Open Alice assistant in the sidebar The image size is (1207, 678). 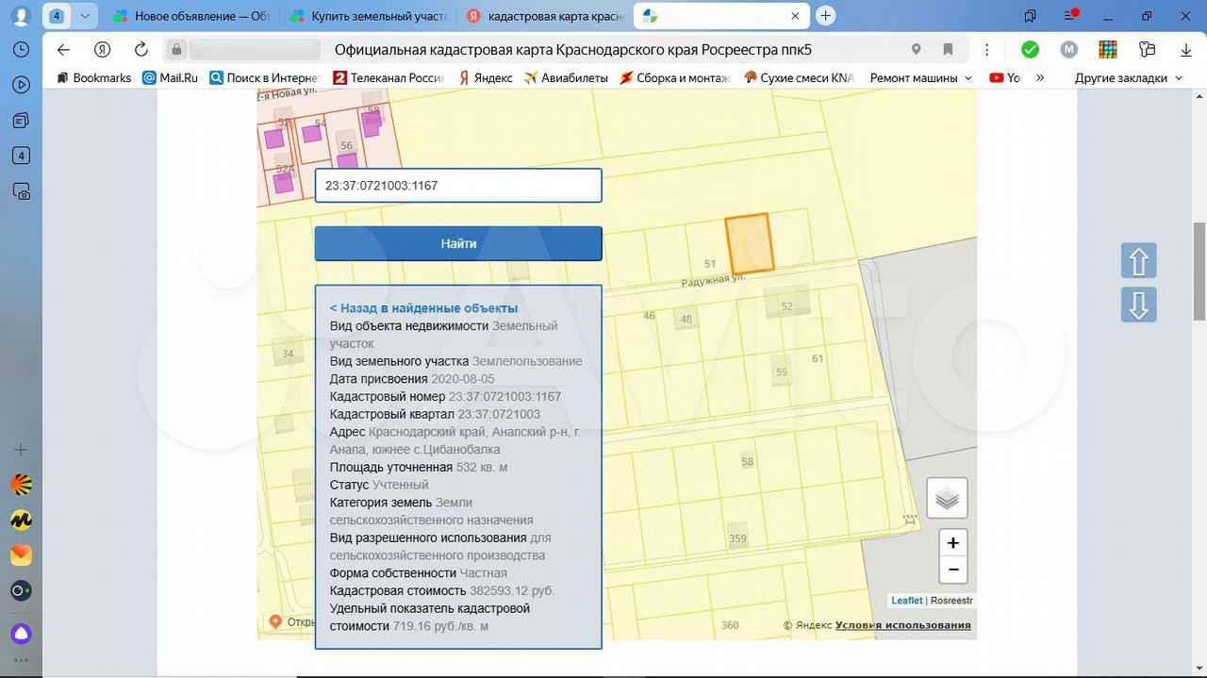[x=21, y=633]
